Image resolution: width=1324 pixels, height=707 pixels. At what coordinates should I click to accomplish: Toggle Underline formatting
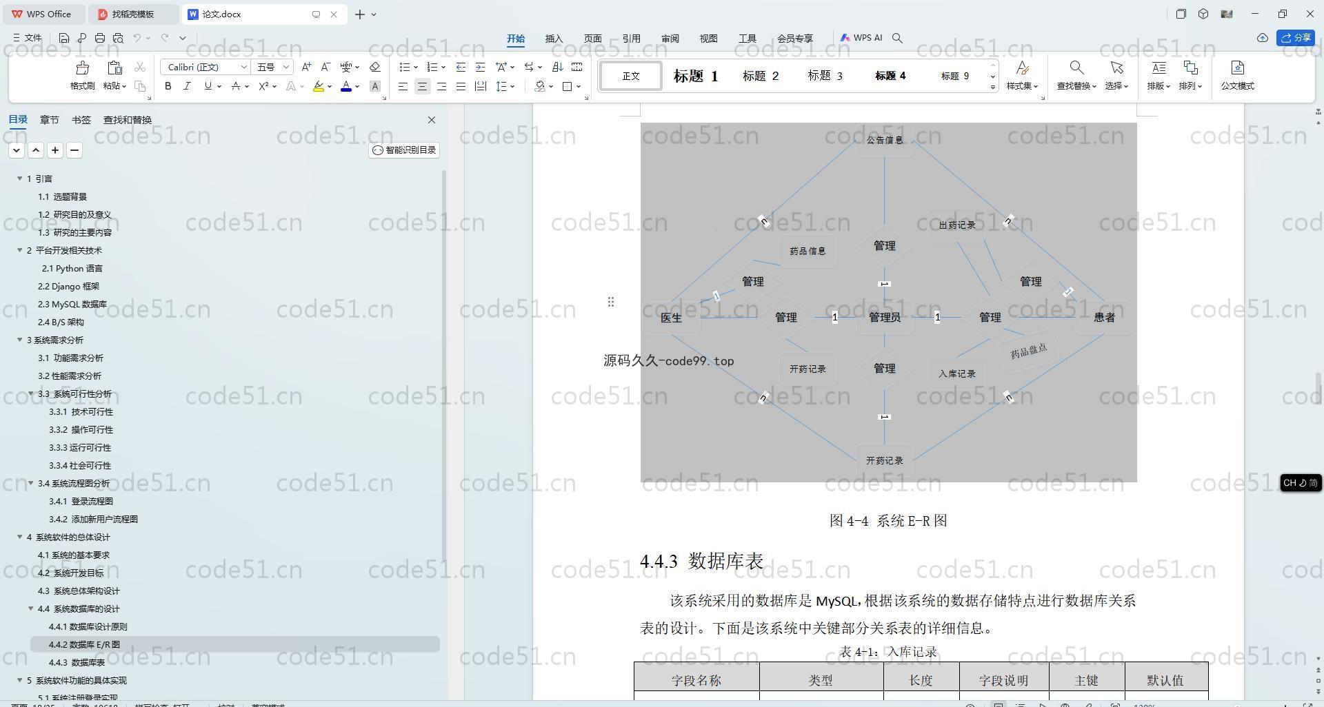click(208, 86)
